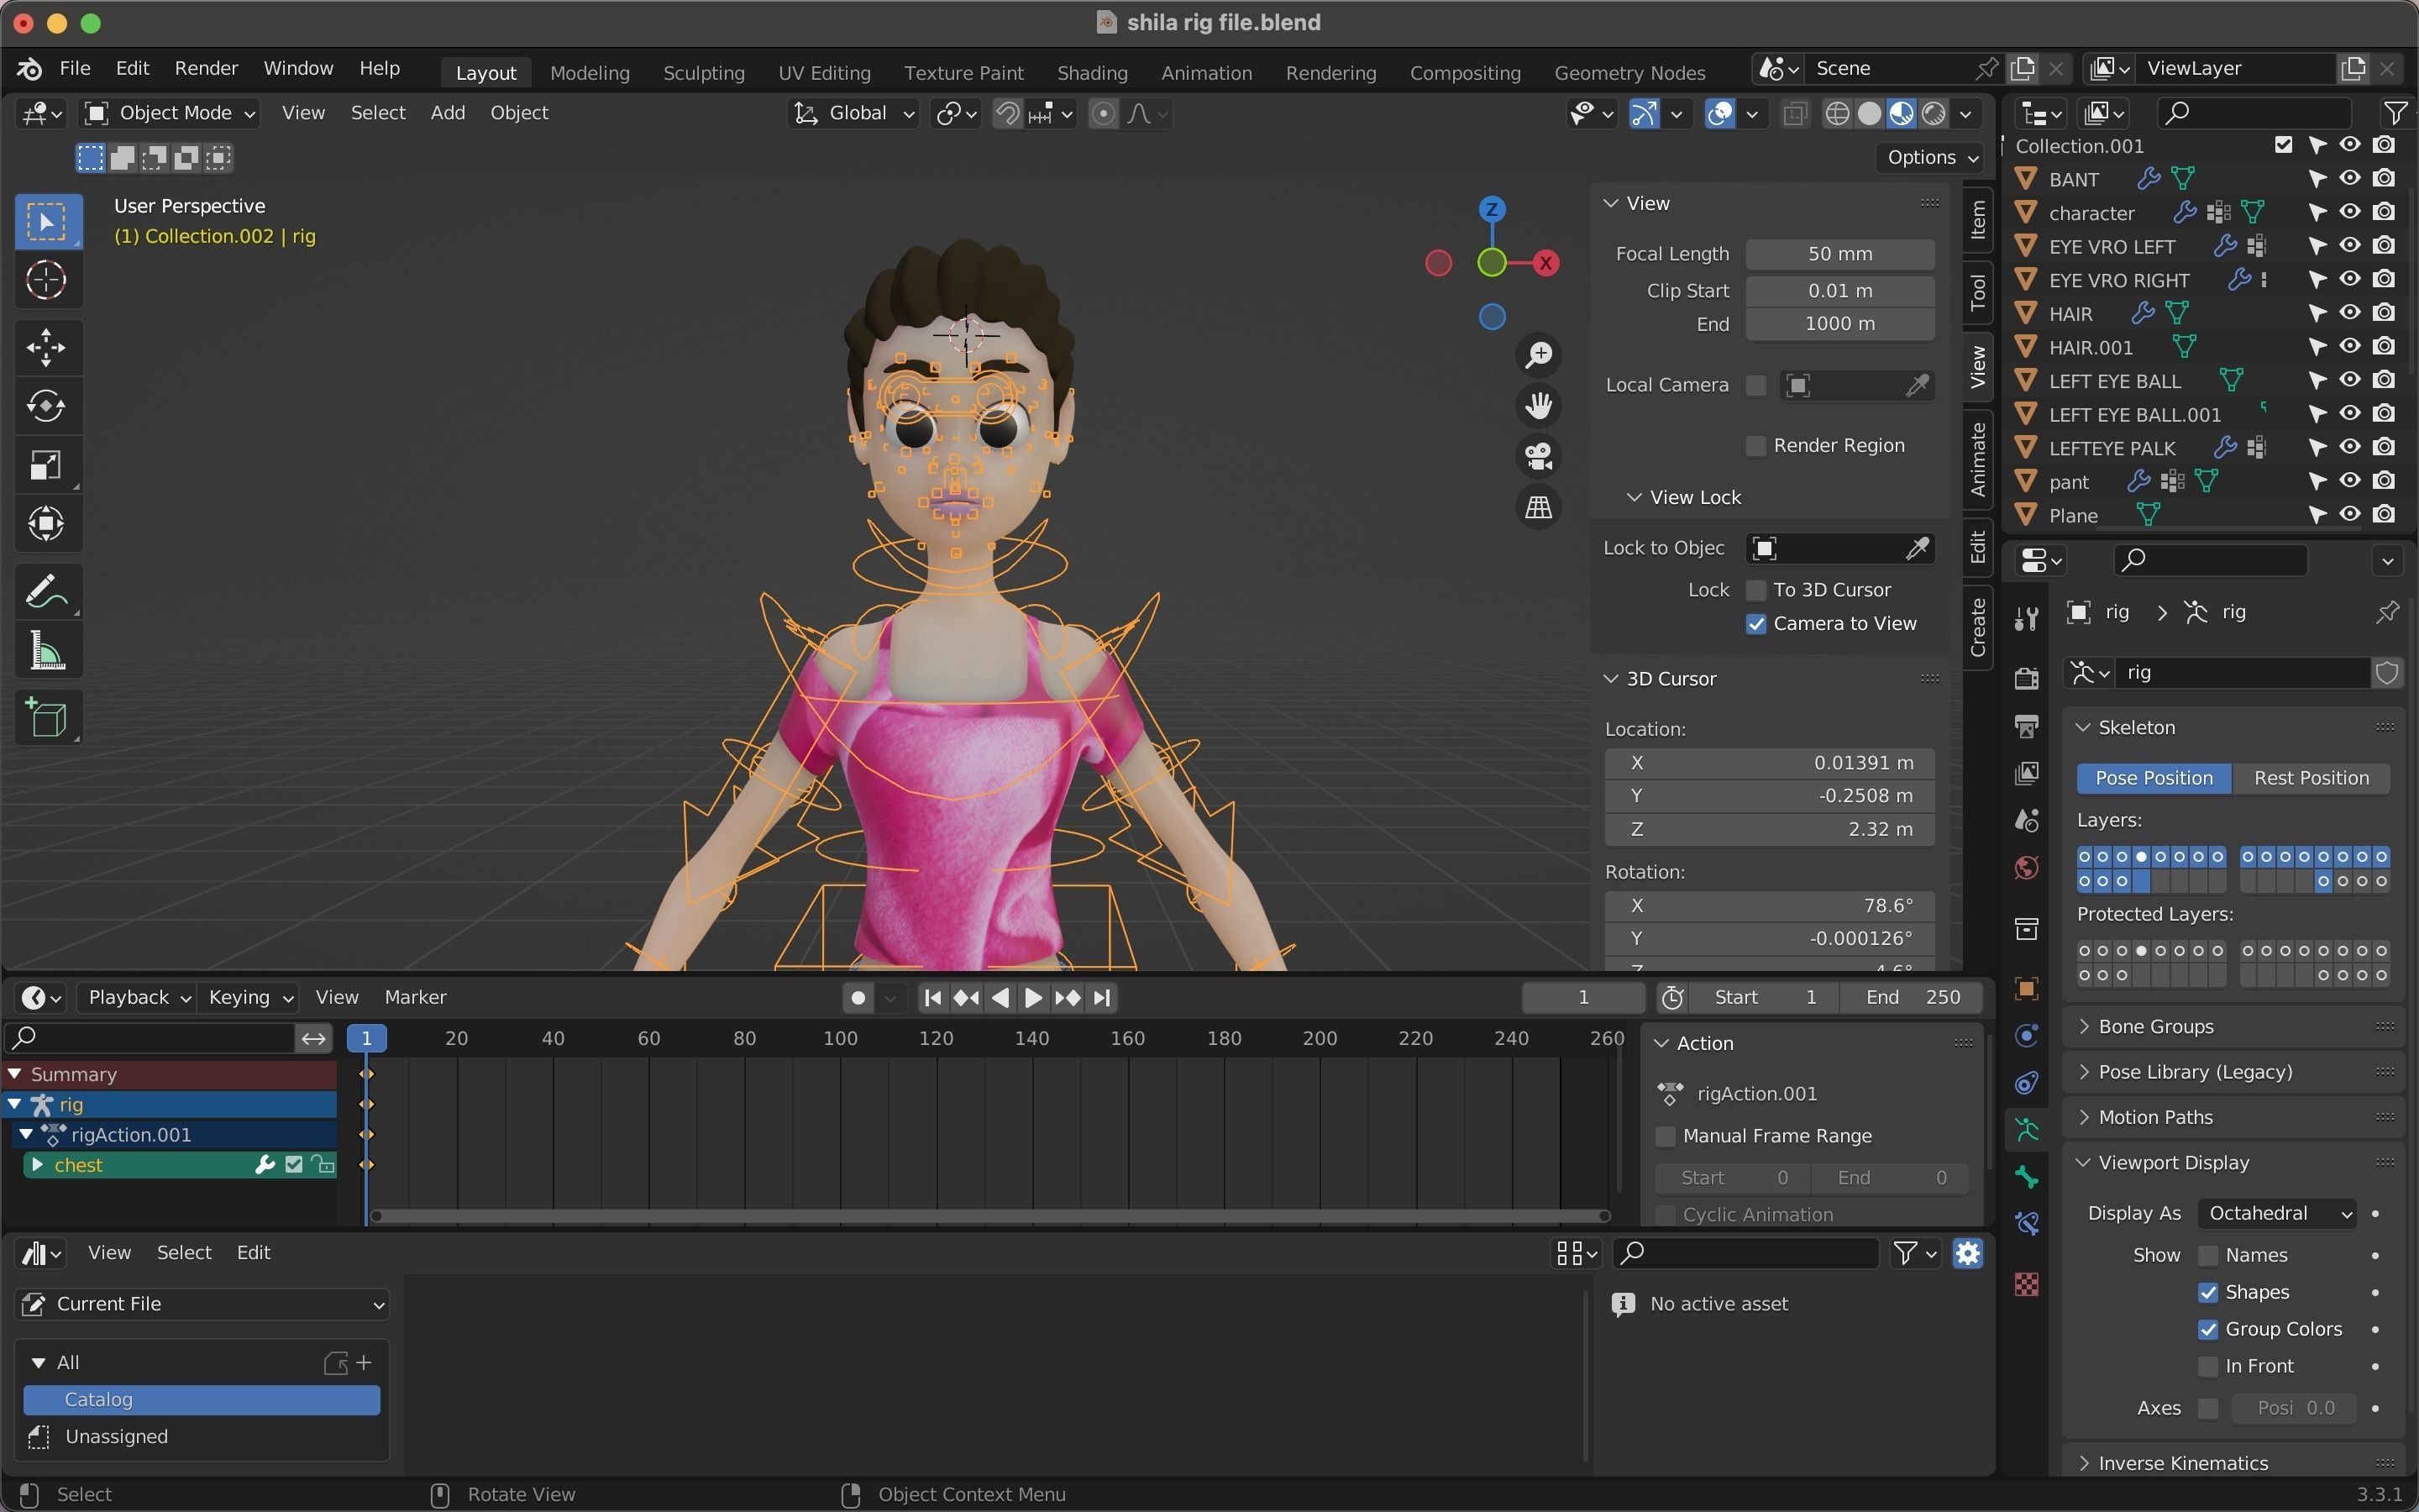Image resolution: width=2419 pixels, height=1512 pixels.
Task: Open the Options dropdown in viewport header
Action: tap(1930, 157)
